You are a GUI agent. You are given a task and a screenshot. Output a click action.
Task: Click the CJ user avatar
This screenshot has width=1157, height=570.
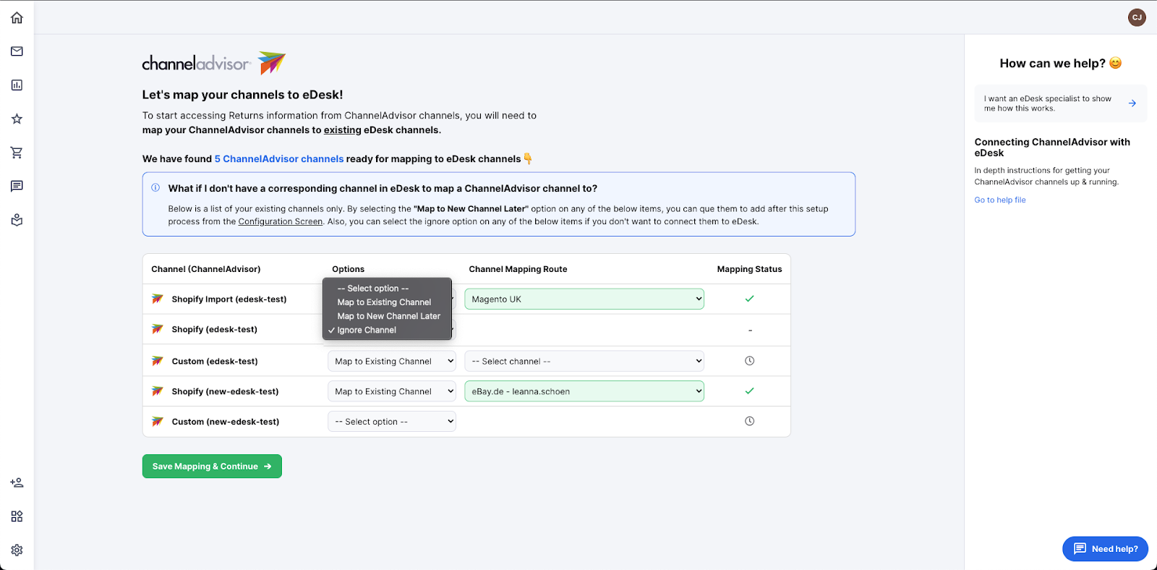1137,17
